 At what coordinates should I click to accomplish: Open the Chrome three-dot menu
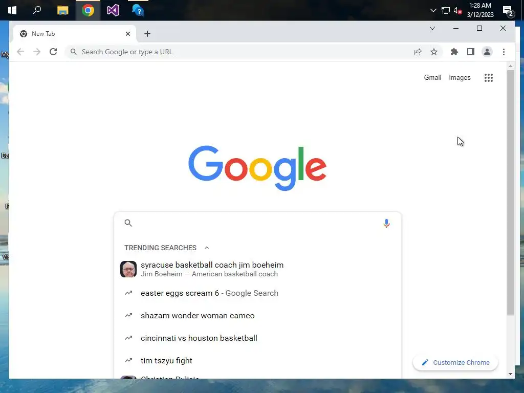(504, 52)
